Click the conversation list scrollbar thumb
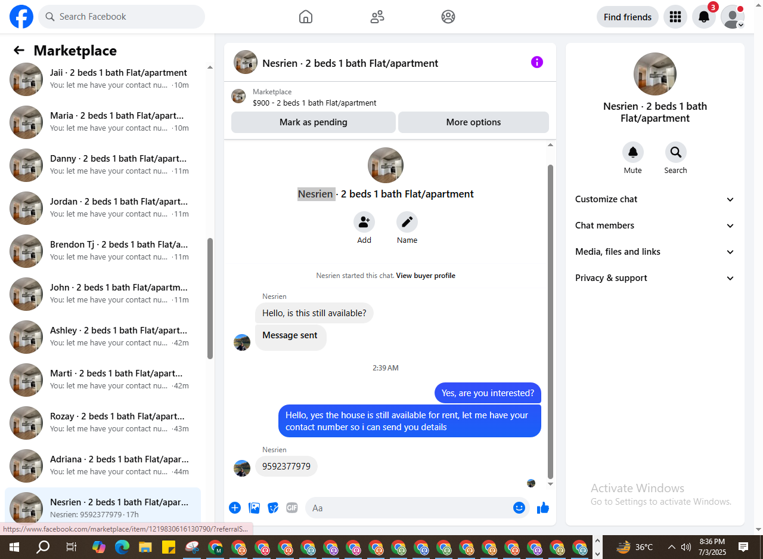The height and width of the screenshot is (559, 763). (210, 298)
